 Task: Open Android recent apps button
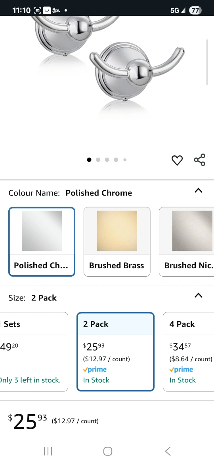coord(48,451)
